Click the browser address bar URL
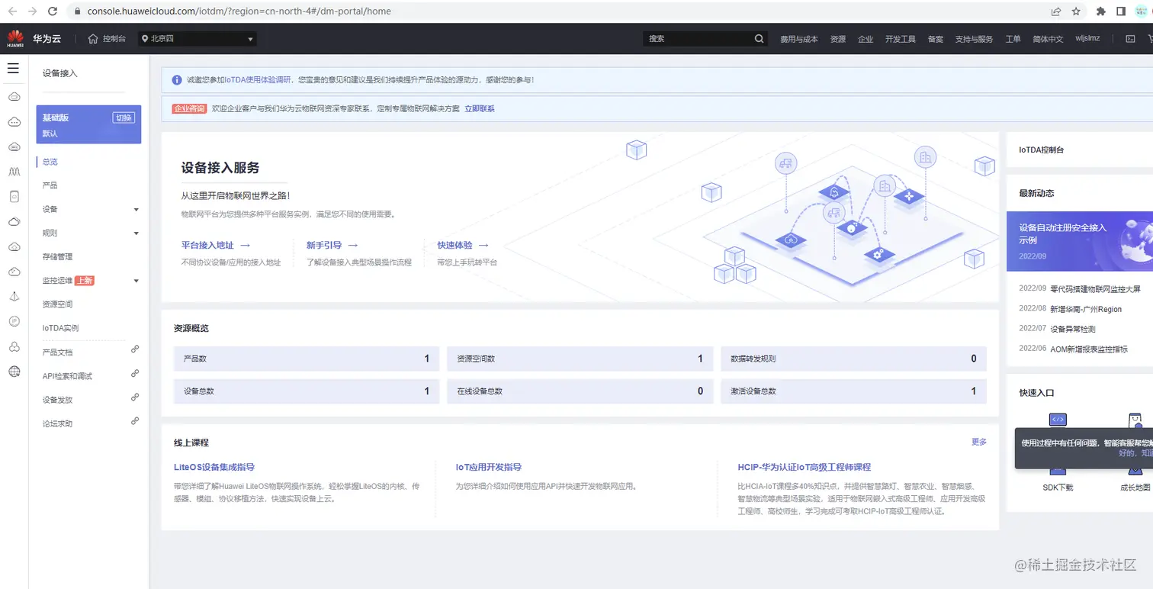This screenshot has width=1153, height=589. [x=239, y=11]
